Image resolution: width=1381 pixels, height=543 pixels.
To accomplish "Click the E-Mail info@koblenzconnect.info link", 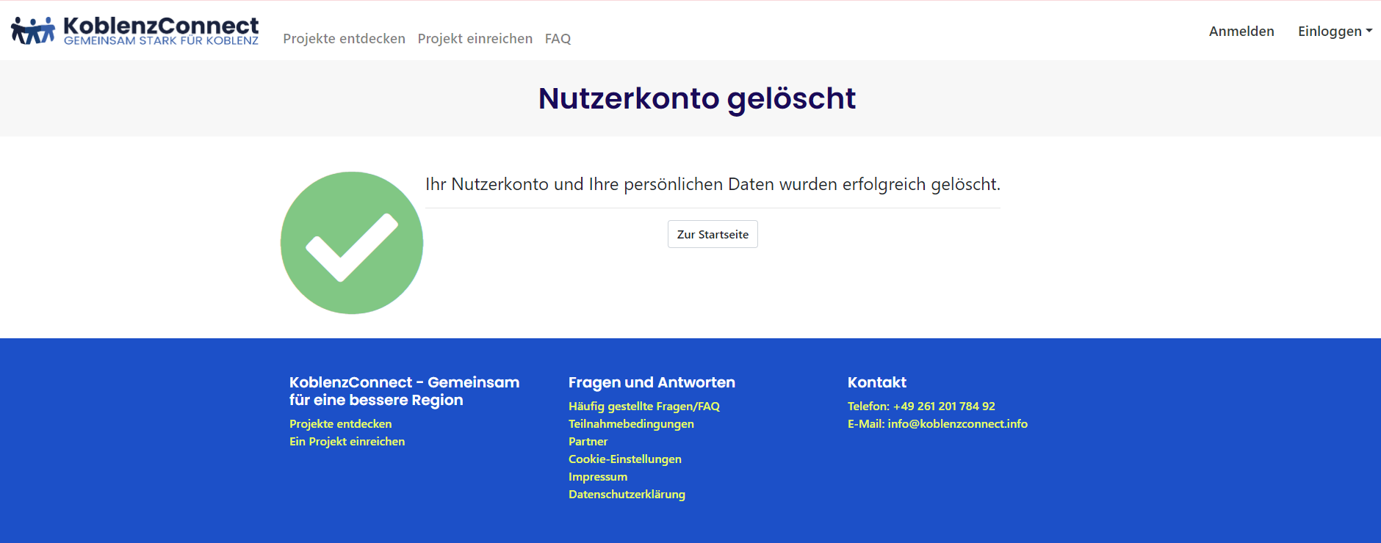I will coord(937,424).
